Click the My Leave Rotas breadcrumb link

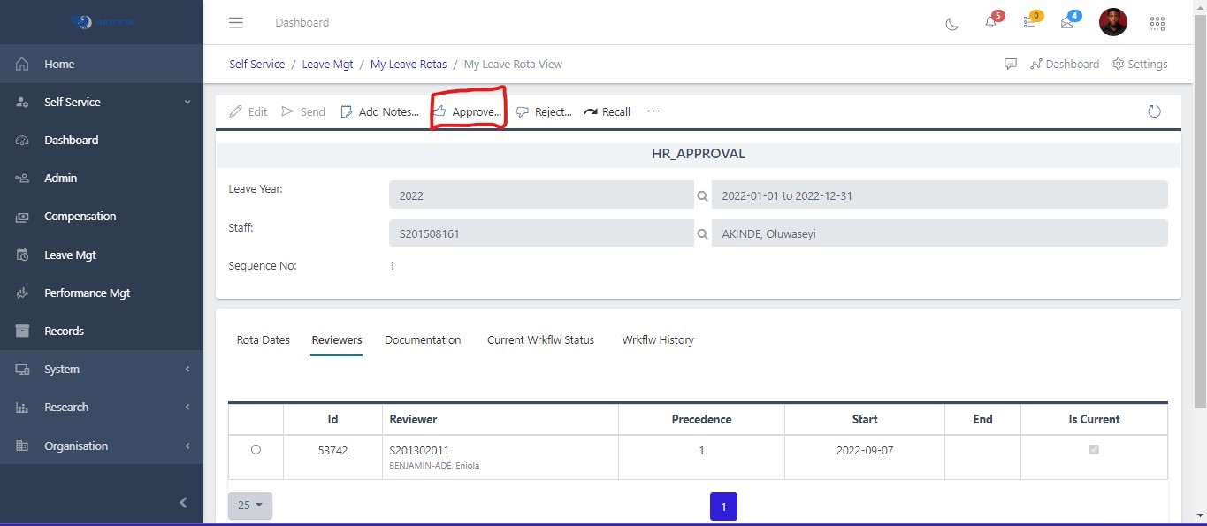click(408, 65)
